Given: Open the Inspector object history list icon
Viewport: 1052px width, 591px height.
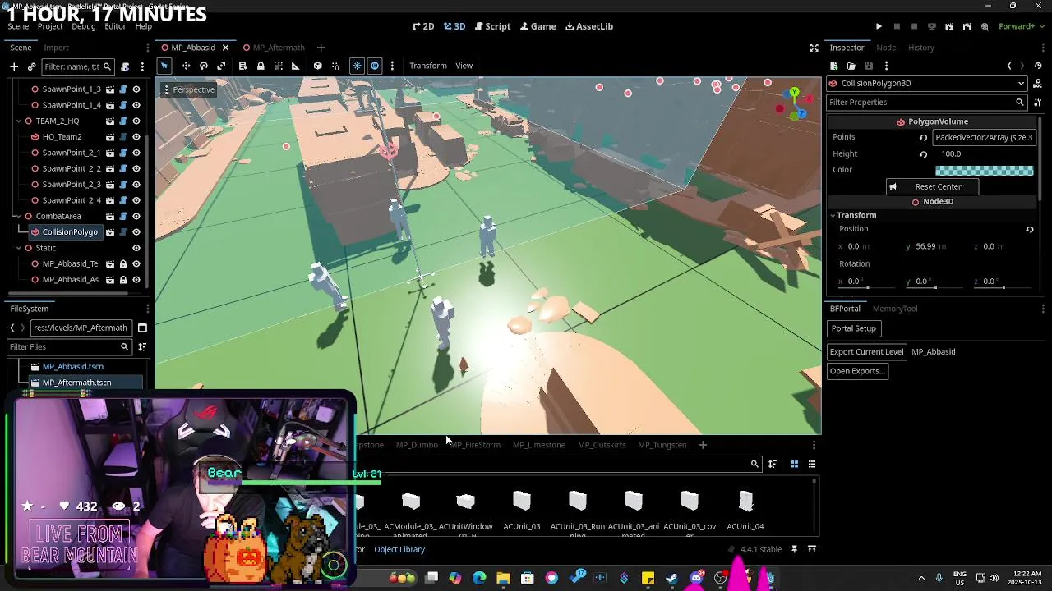Looking at the screenshot, I should [x=1037, y=66].
